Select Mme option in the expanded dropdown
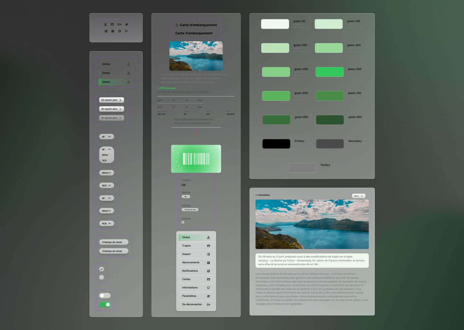 pyautogui.click(x=105, y=155)
